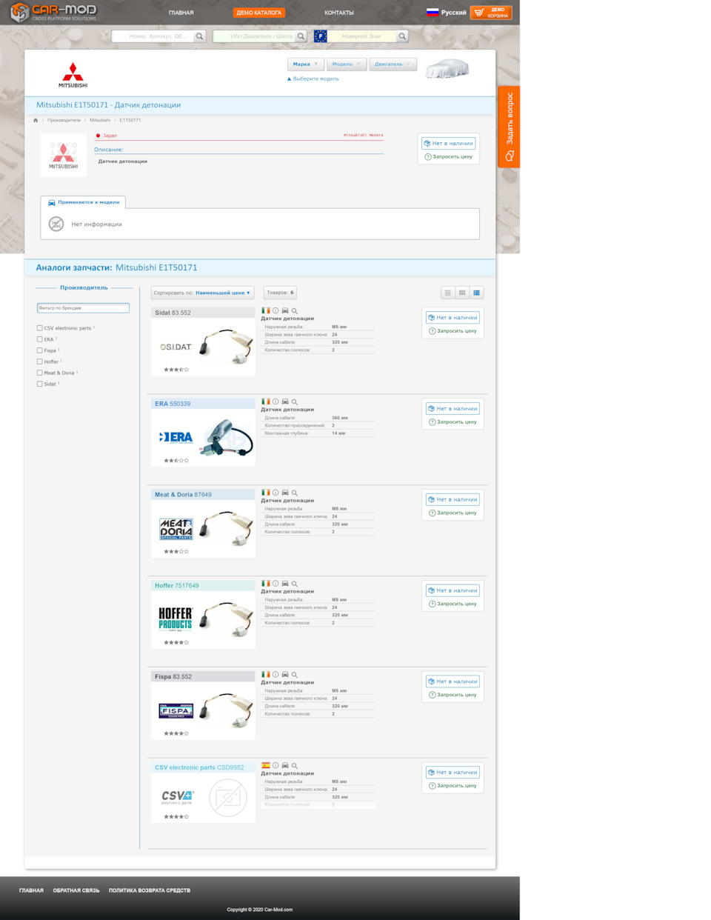
Task: Check the CSV electronic parts brand filter
Action: click(40, 328)
